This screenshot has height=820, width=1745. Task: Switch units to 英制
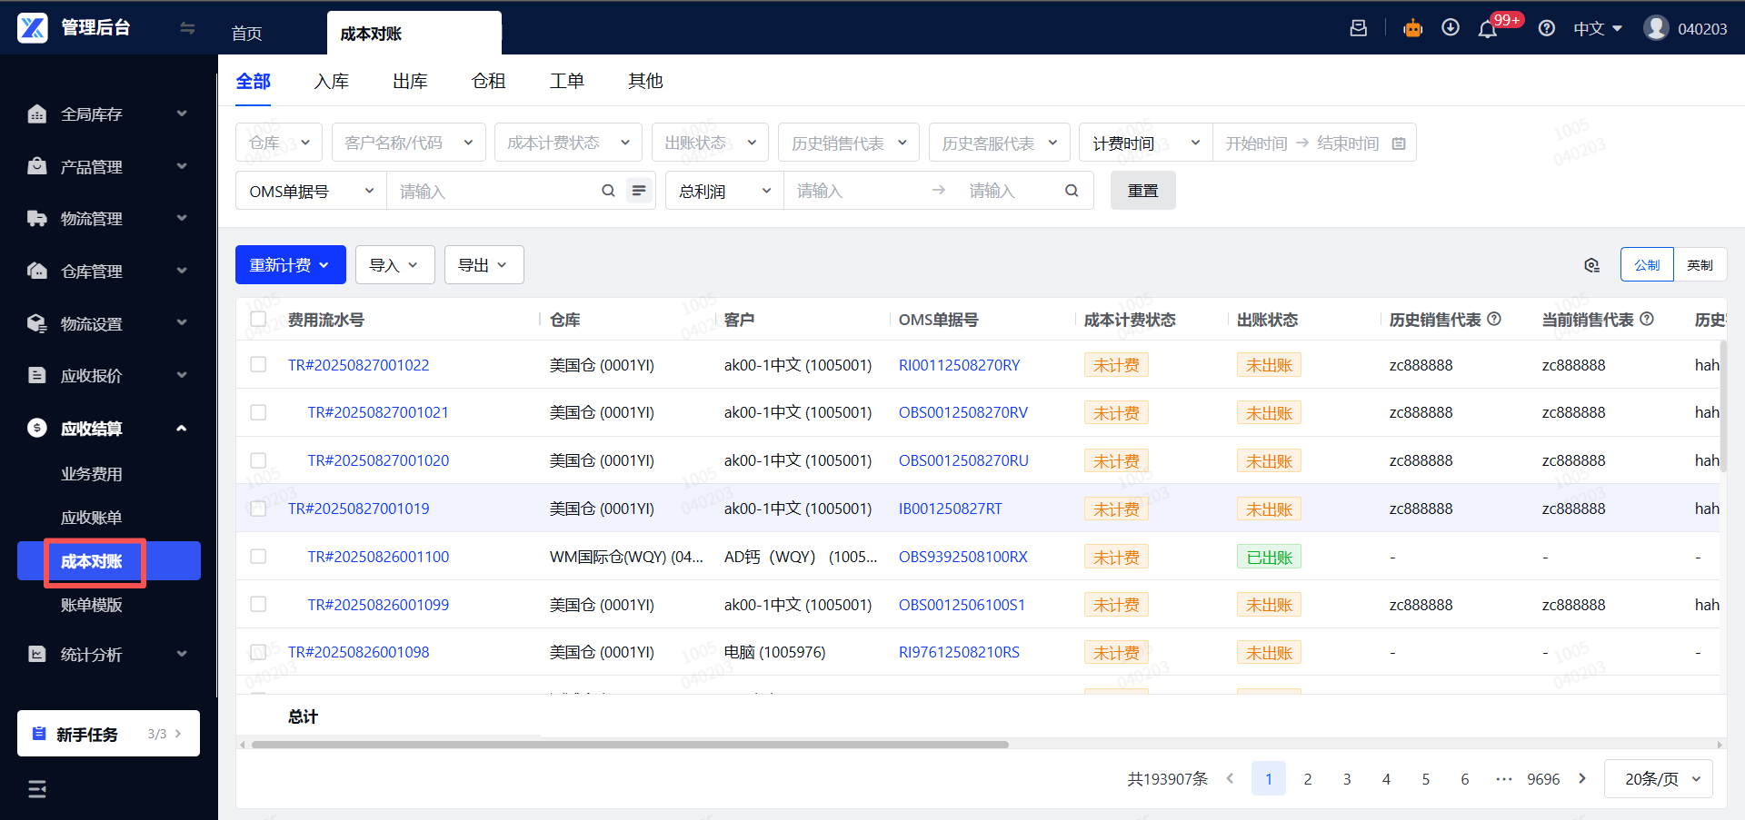[x=1700, y=265]
